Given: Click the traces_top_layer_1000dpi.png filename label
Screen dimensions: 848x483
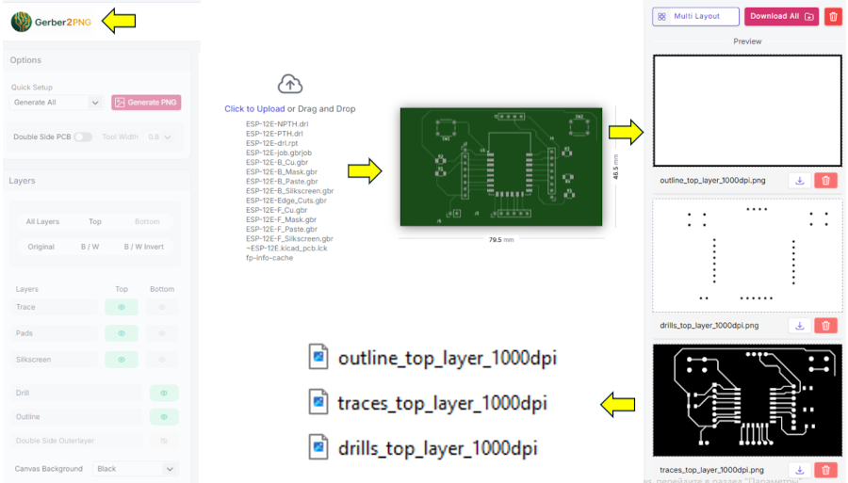Looking at the screenshot, I should [711, 470].
